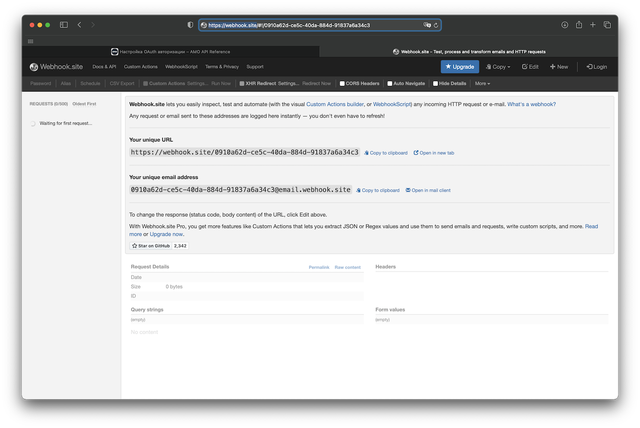The width and height of the screenshot is (640, 428).
Task: Open Docs & API menu item
Action: tap(104, 66)
